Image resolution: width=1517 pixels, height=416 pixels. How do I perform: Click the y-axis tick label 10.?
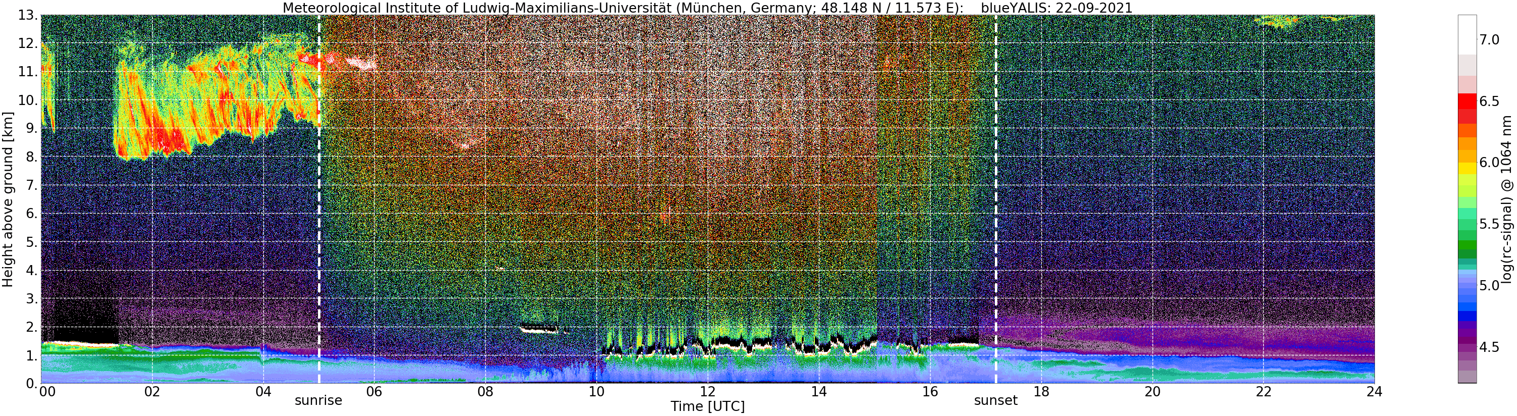(x=28, y=100)
